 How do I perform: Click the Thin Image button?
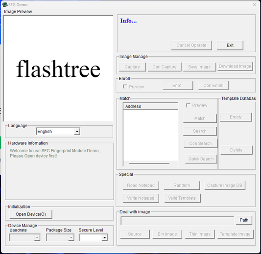[x=200, y=234]
